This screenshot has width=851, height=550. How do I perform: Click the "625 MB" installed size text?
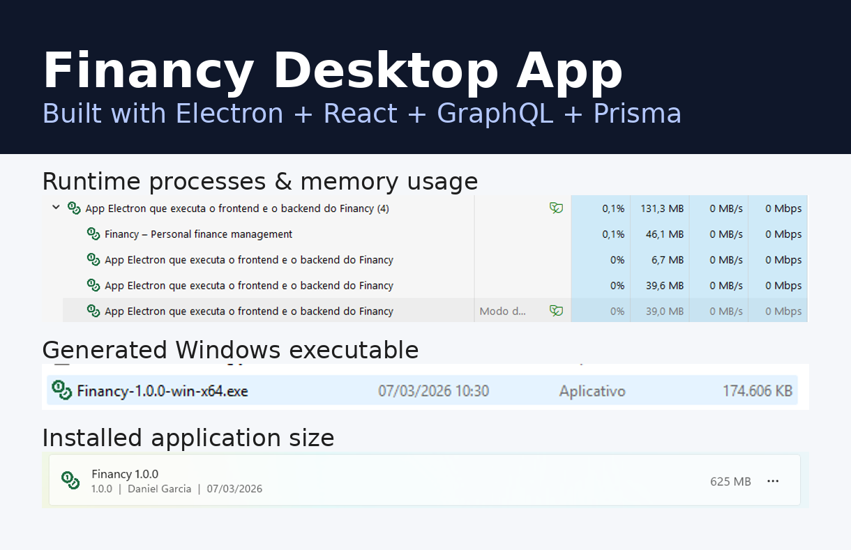(x=730, y=481)
